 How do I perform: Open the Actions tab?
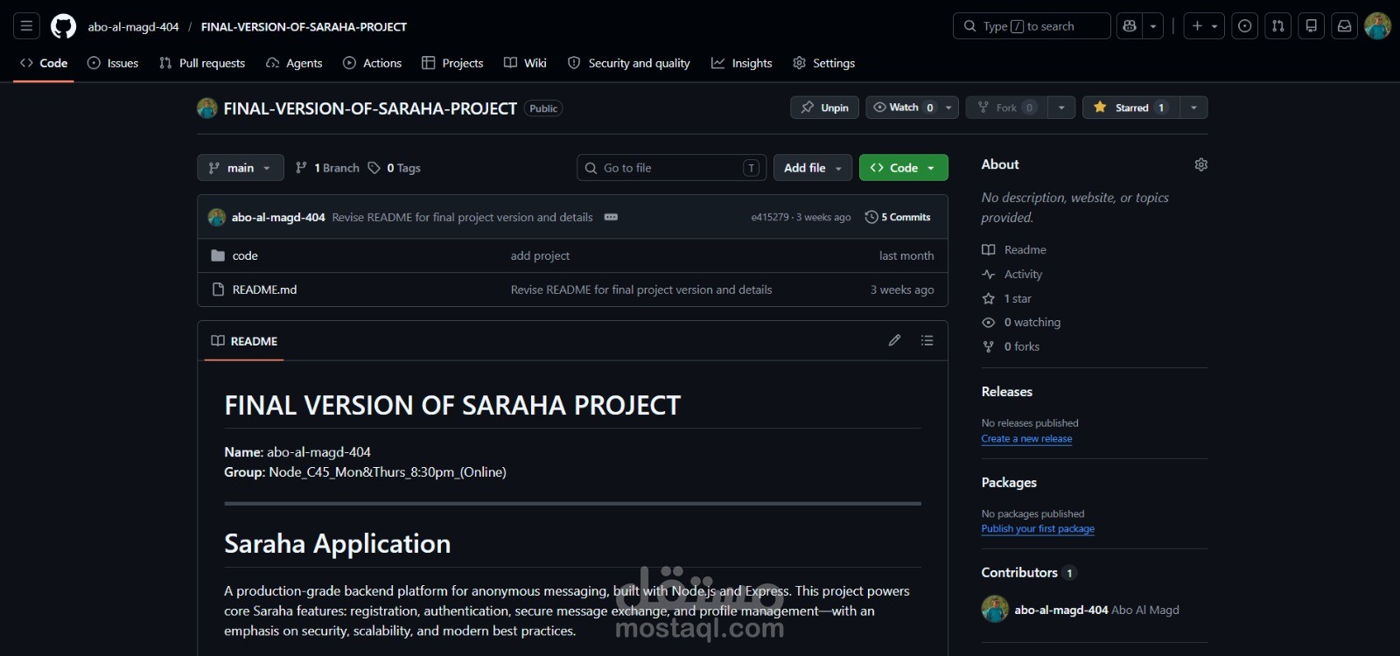(x=373, y=63)
